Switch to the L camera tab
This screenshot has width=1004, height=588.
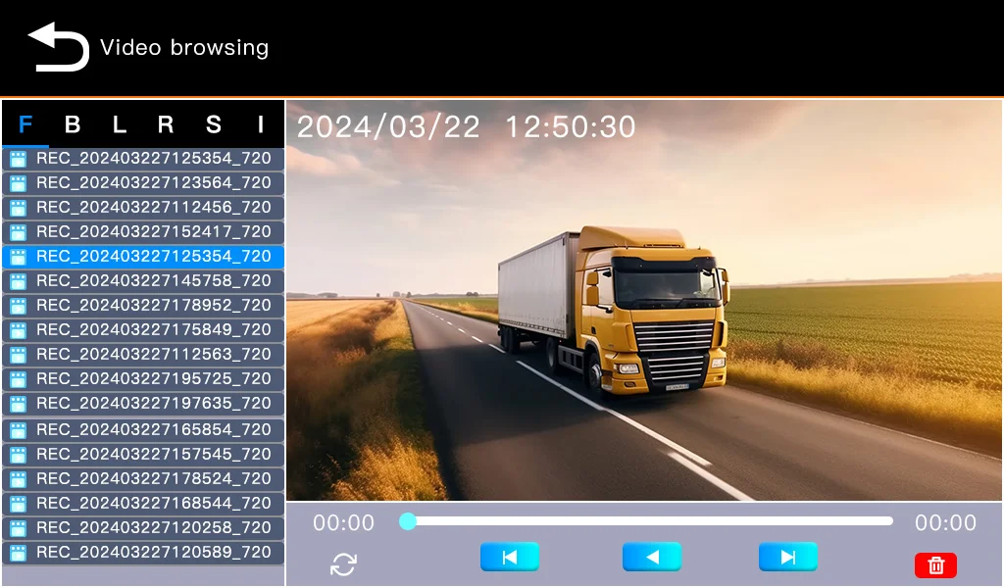pyautogui.click(x=120, y=124)
